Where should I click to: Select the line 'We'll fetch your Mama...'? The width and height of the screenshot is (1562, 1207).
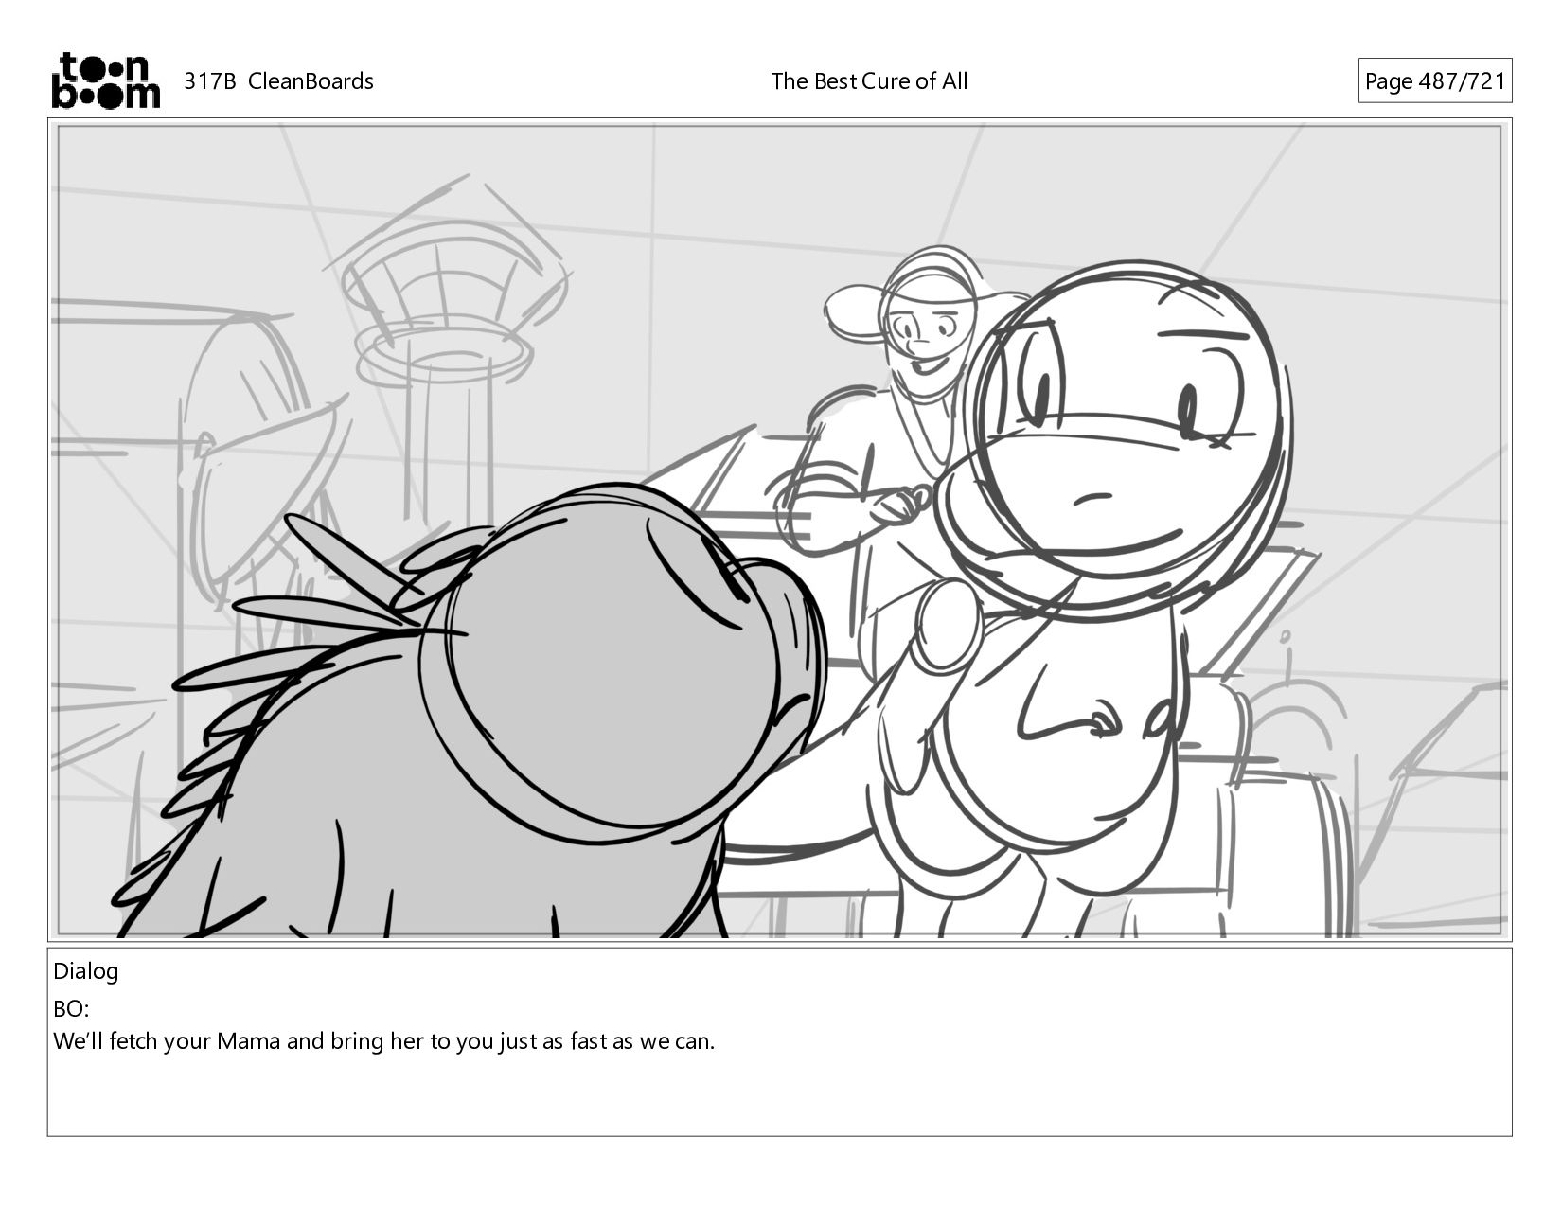tap(383, 1042)
